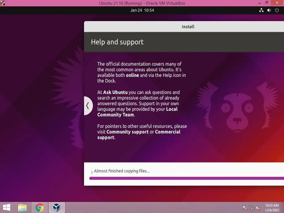Open the 'Local Community Team' link
This screenshot has width=284, height=213.
click(x=138, y=112)
